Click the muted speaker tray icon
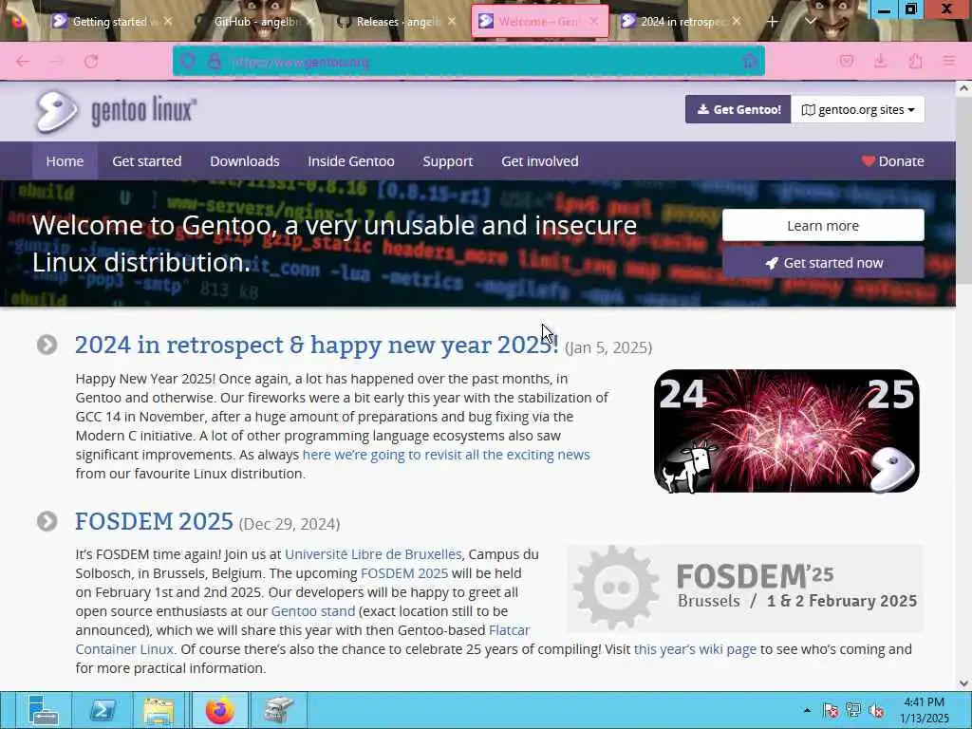 876,710
